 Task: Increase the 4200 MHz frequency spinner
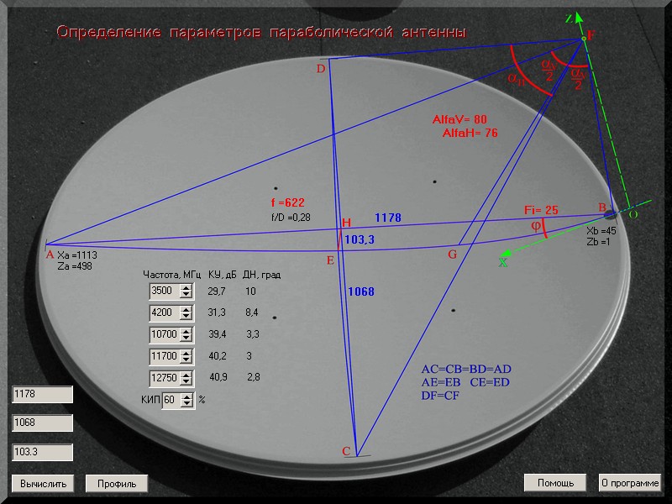click(186, 309)
